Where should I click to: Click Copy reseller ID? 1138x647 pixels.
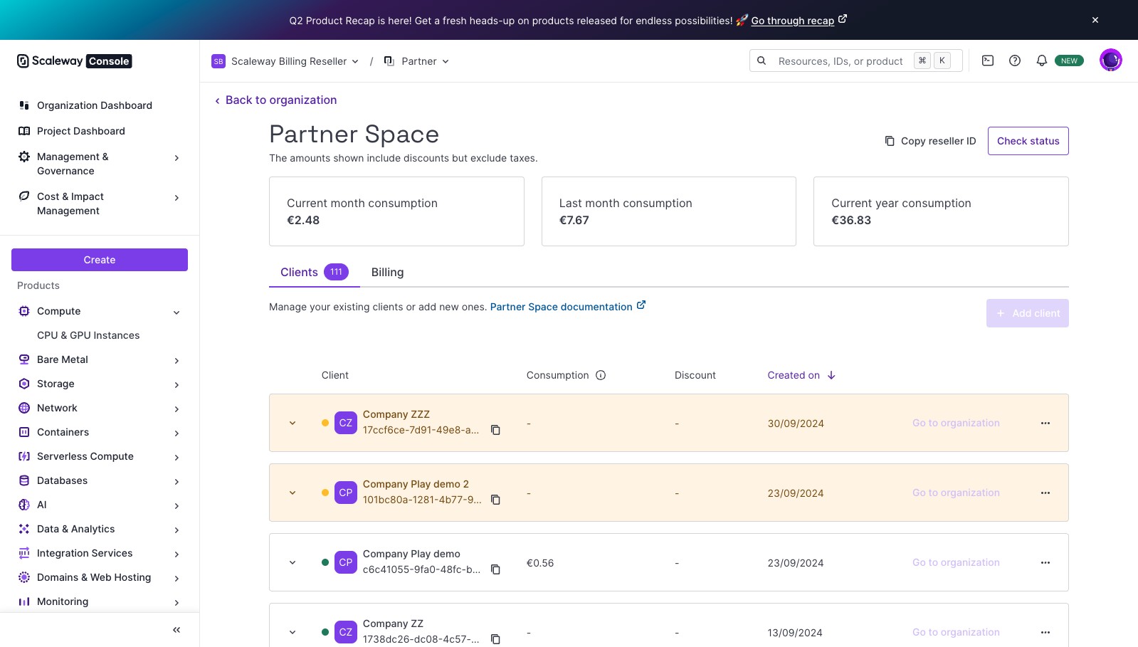[x=930, y=141]
